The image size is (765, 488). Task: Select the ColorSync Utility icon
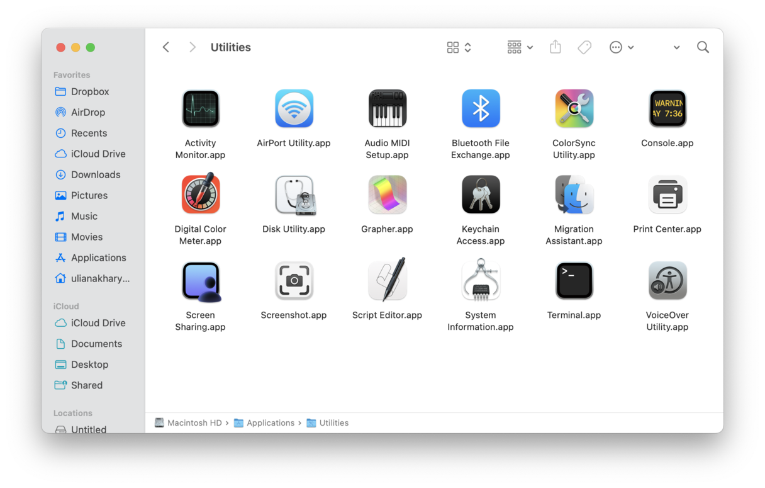[x=574, y=108]
